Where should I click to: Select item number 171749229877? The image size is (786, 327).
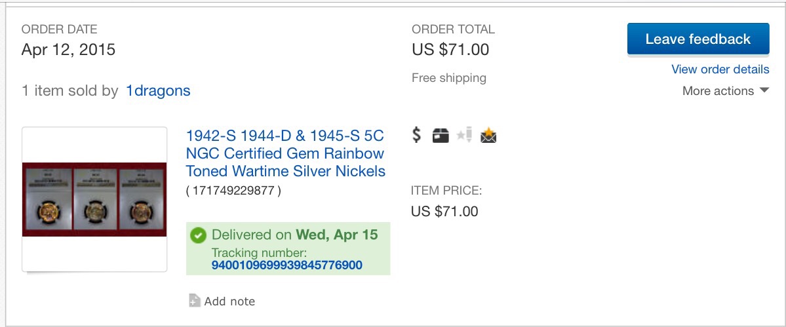[233, 191]
